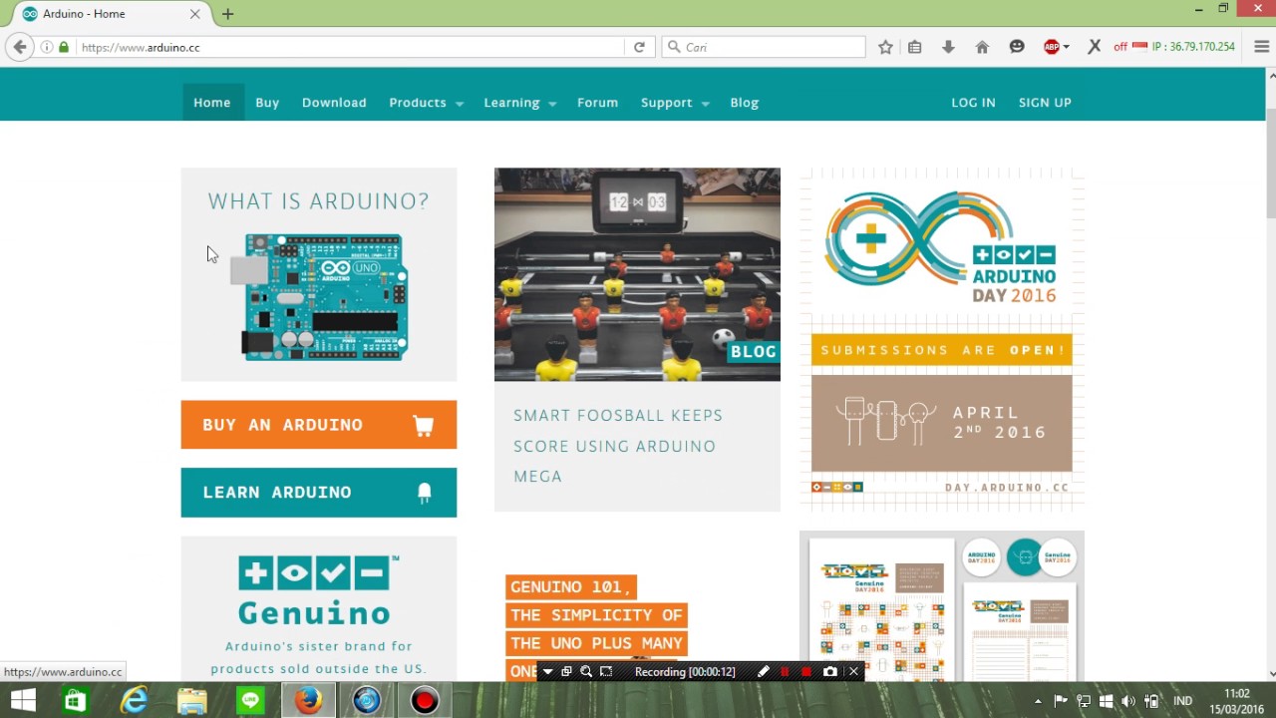Click the X extension icon in toolbar
This screenshot has width=1276, height=718.
1095,47
